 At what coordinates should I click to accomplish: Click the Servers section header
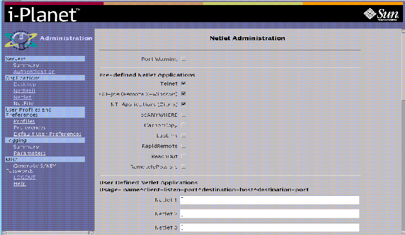point(45,59)
